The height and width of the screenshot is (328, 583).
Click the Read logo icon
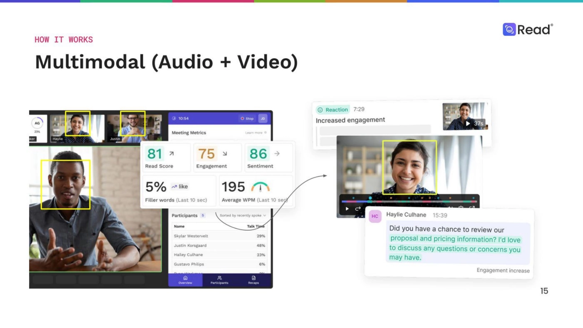tap(509, 29)
